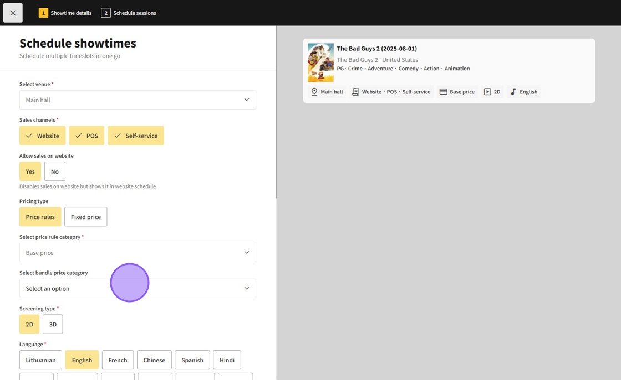Click the sales channels icon in movie card
This screenshot has height=380, width=621.
355,92
